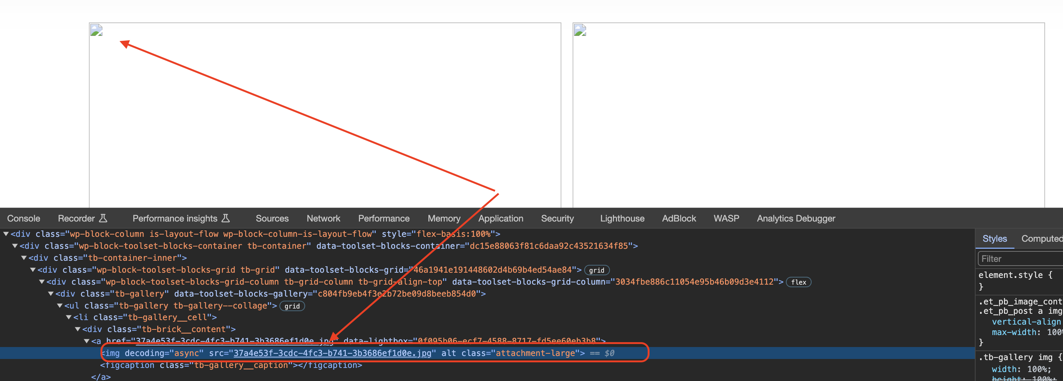The image size is (1063, 381).
Task: Open the WASP tab
Action: coord(726,219)
